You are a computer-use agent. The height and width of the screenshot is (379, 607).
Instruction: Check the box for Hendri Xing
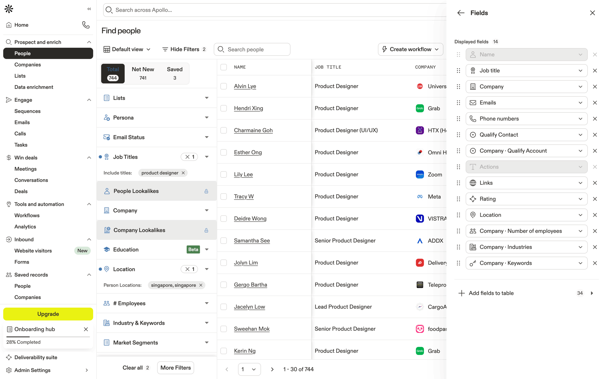[x=224, y=108]
